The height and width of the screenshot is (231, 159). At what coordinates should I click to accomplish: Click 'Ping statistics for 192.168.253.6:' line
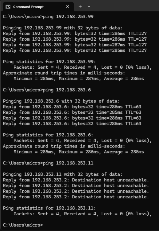pos(48,135)
